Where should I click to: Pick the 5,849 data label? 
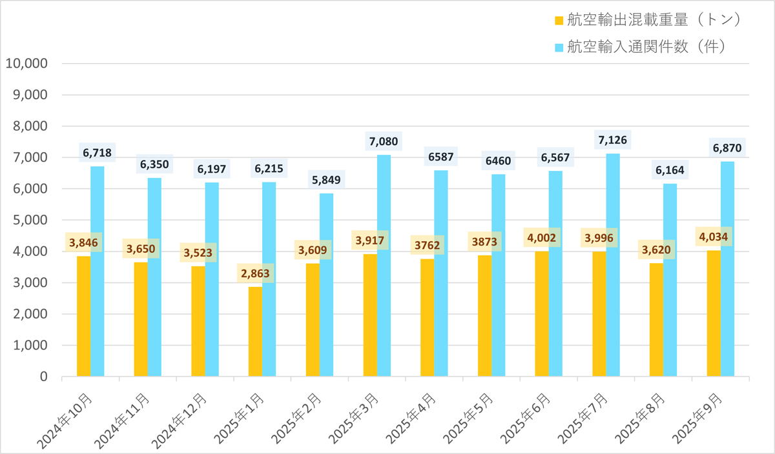click(x=327, y=179)
